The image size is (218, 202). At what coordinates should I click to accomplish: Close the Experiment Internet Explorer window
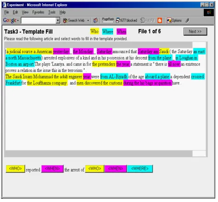(212, 5)
